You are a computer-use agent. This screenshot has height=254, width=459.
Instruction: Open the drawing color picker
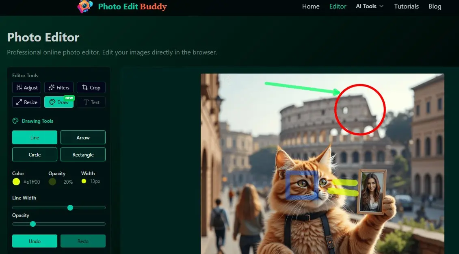pos(16,182)
